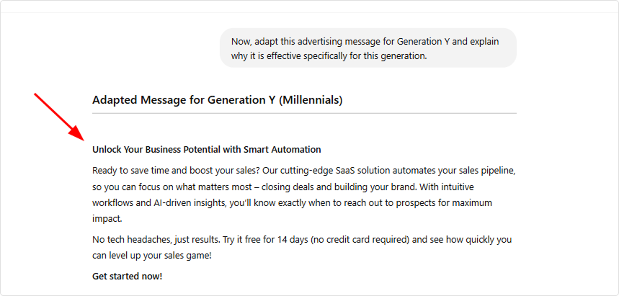Click 'can level up your sales game!' line
The height and width of the screenshot is (296, 619).
(152, 256)
